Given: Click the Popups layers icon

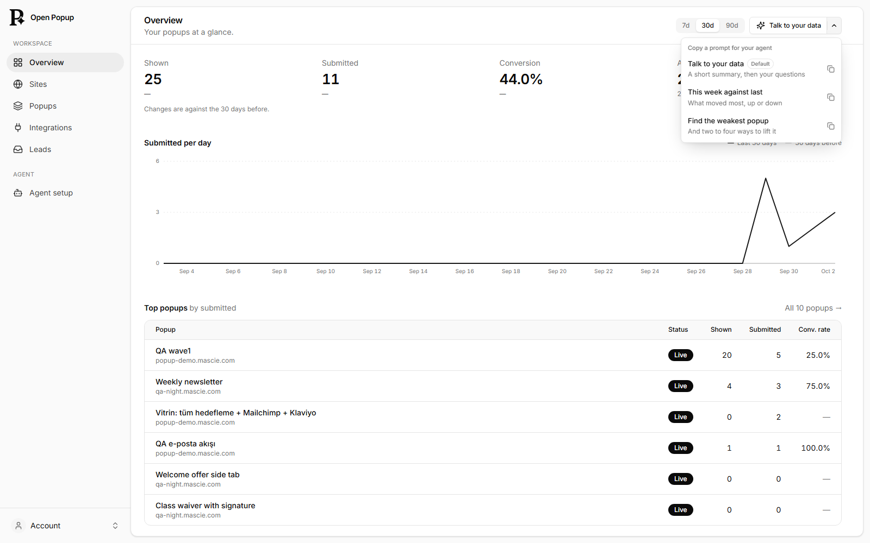Looking at the screenshot, I should pos(18,106).
